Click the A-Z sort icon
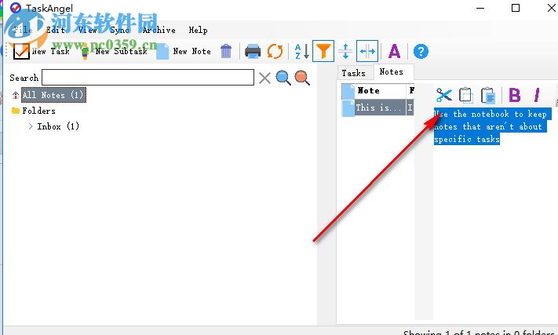This screenshot has width=558, height=335. [302, 51]
